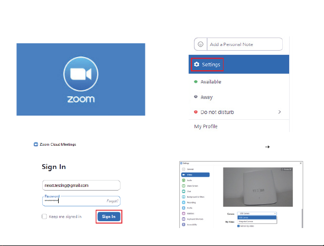324x246 pixels.
Task: Click the Share Screen icon in sidebar
Action: point(183,186)
